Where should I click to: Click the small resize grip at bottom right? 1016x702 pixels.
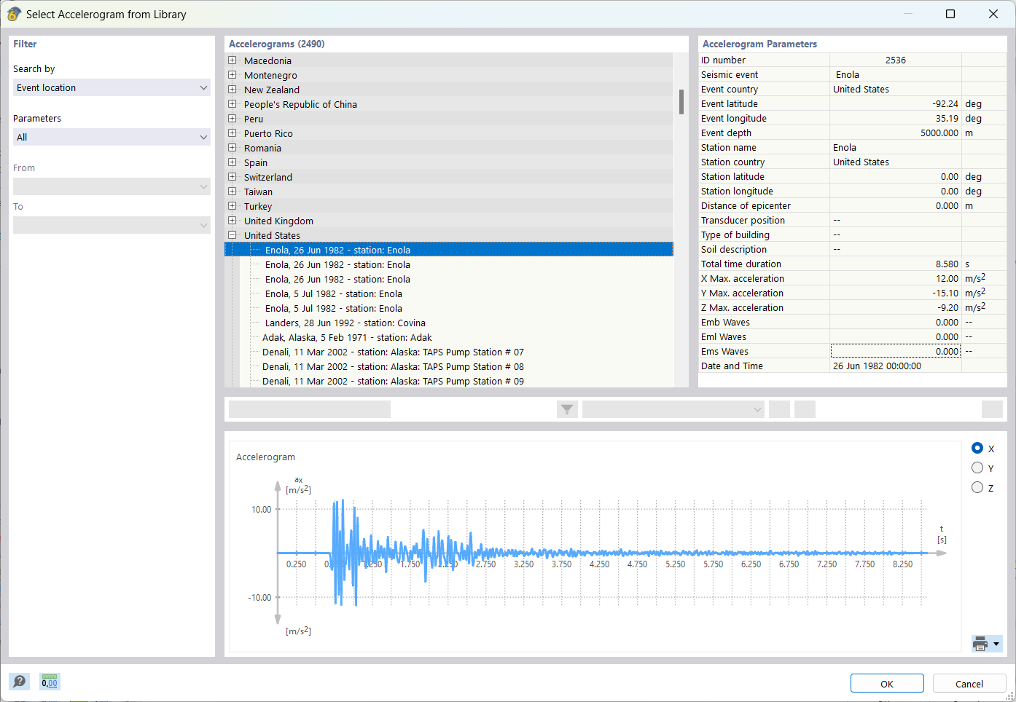click(x=1011, y=697)
